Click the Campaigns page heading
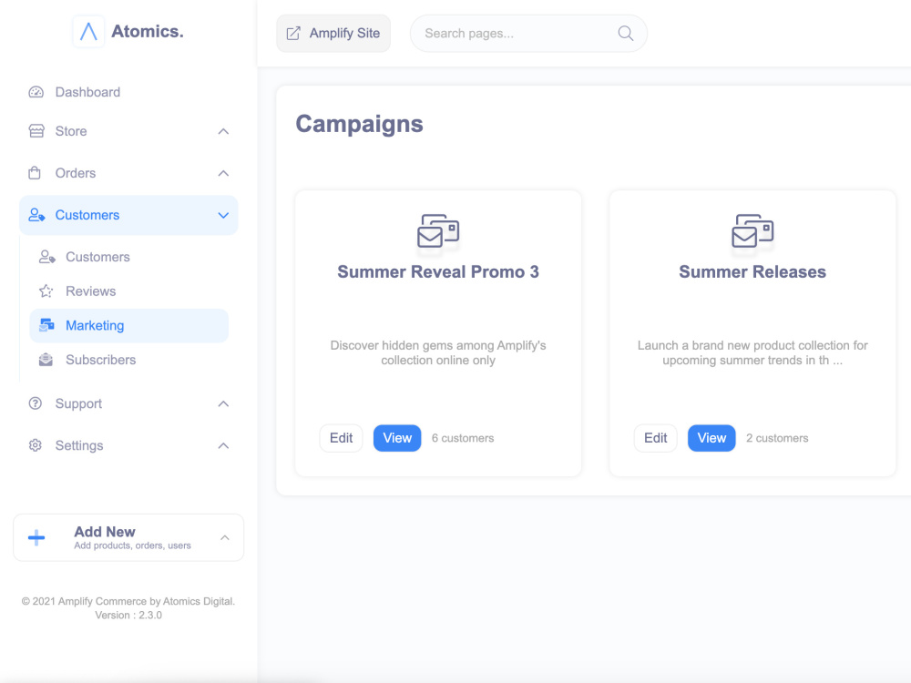The image size is (911, 683). 359,124
